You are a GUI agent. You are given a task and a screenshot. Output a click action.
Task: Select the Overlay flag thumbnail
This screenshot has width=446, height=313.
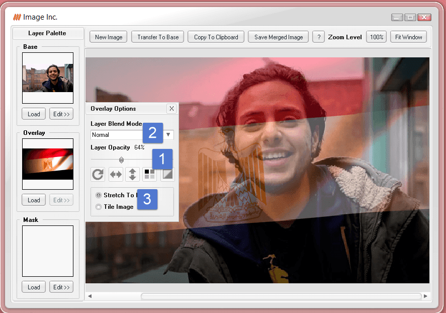tap(48, 164)
